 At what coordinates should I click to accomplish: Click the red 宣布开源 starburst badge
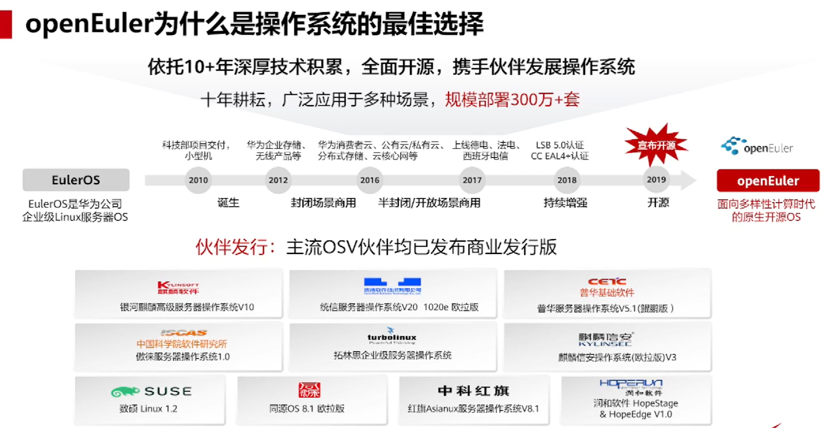[656, 145]
